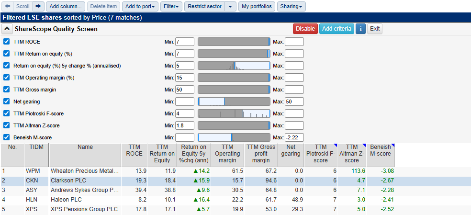
Task: Click the scroll left arrow button
Action: tap(8, 6)
